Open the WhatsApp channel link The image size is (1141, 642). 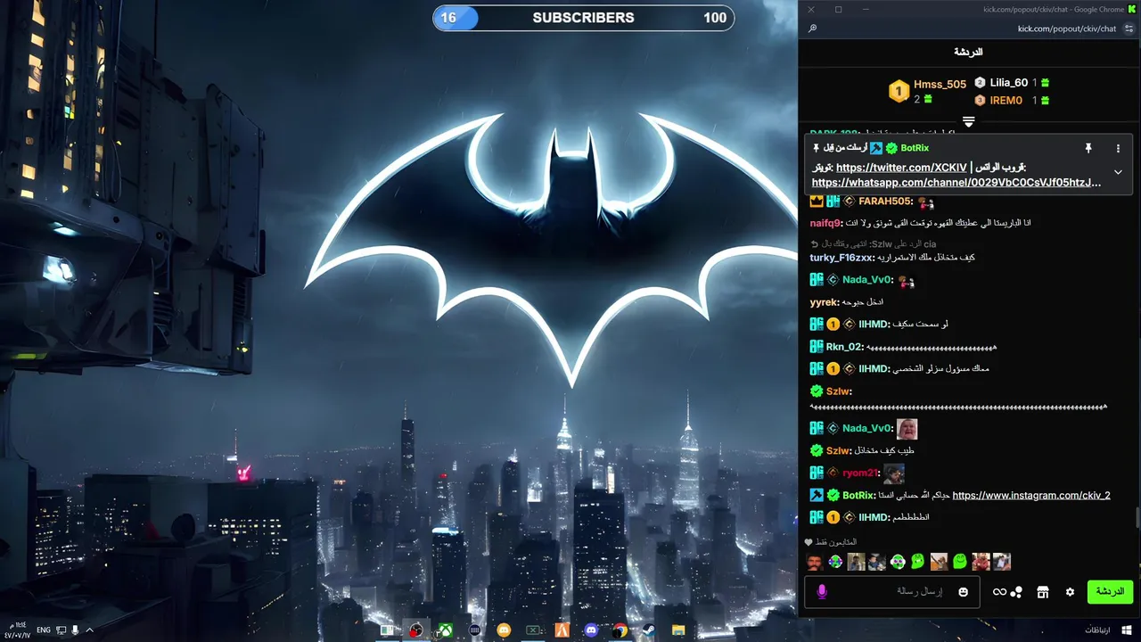956,183
